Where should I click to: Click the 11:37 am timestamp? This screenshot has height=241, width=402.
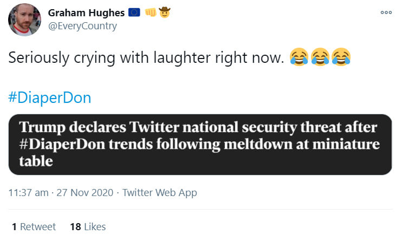[28, 193]
